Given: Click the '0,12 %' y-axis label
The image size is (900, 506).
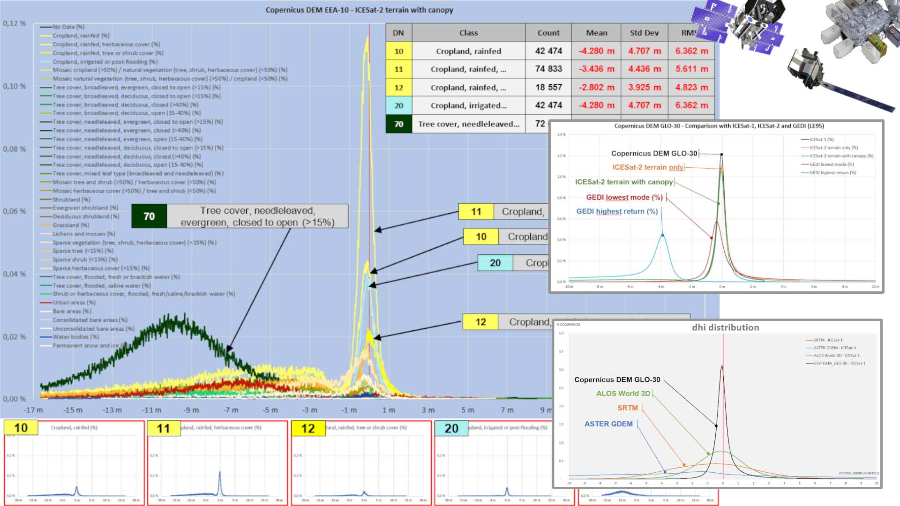Looking at the screenshot, I should 14,23.
